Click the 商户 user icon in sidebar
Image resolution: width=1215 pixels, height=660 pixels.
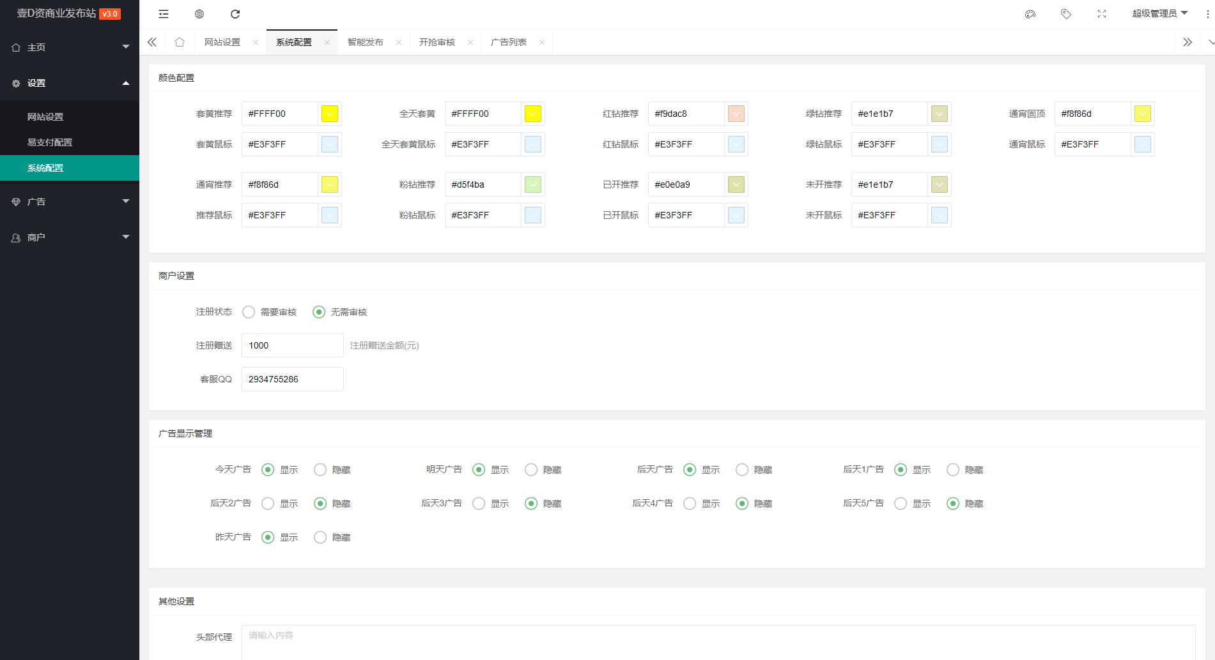(x=16, y=237)
